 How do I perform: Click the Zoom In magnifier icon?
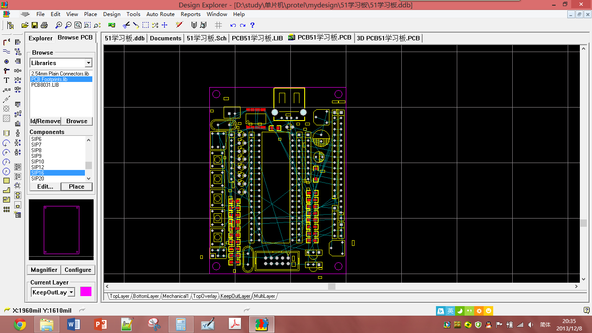coord(59,25)
